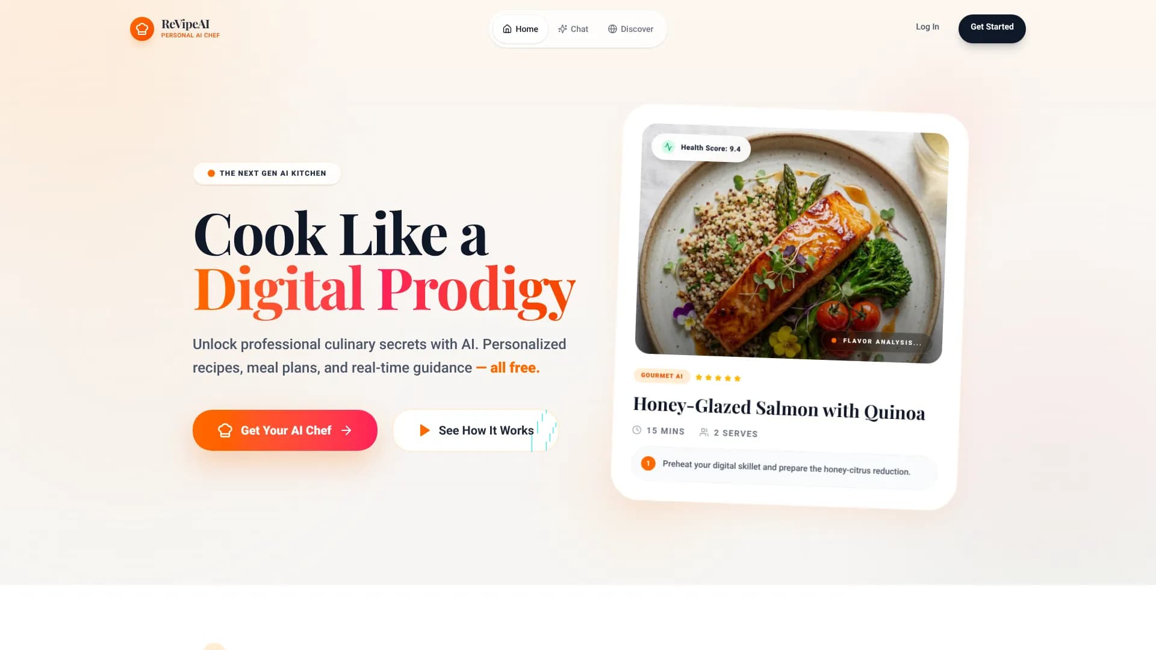
Task: Click the Chat sparkle icon
Action: [562, 29]
